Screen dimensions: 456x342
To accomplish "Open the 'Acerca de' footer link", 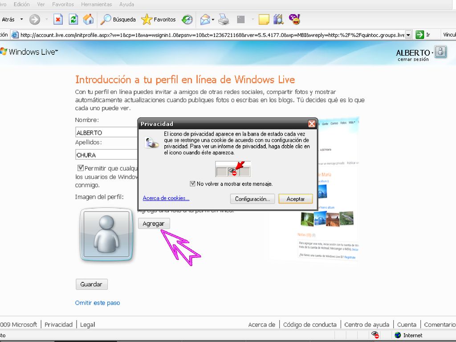I will point(261,325).
